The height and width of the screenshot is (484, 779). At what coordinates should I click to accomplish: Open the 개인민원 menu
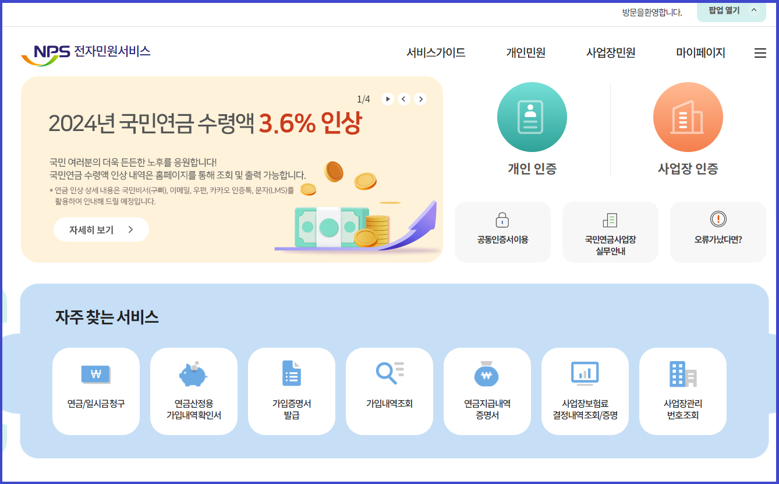(525, 52)
